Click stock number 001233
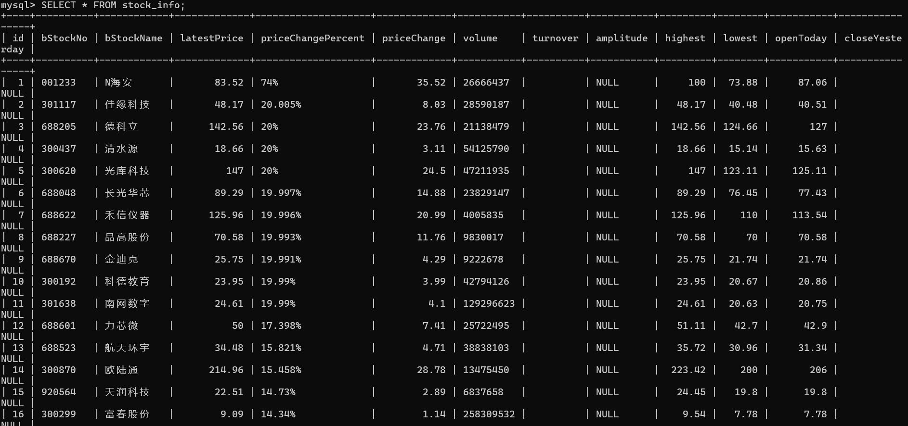The height and width of the screenshot is (426, 908). 59,82
